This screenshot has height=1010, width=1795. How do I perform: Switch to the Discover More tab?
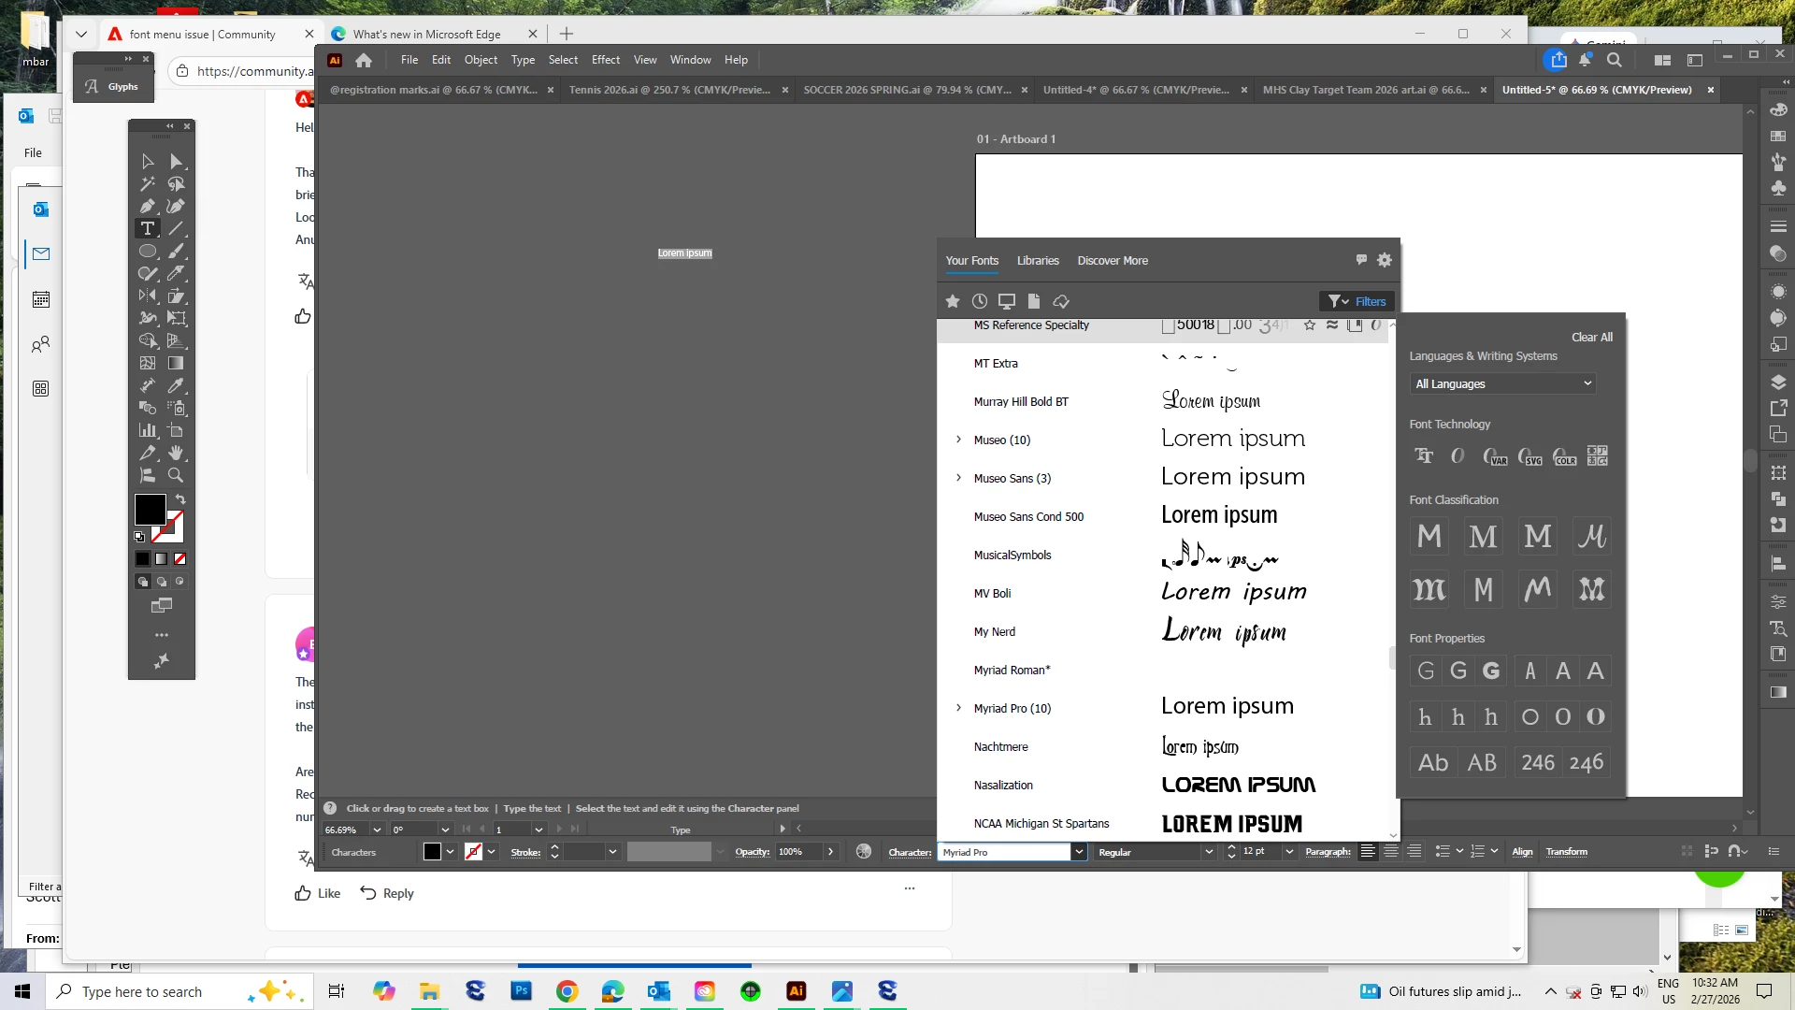click(x=1113, y=261)
